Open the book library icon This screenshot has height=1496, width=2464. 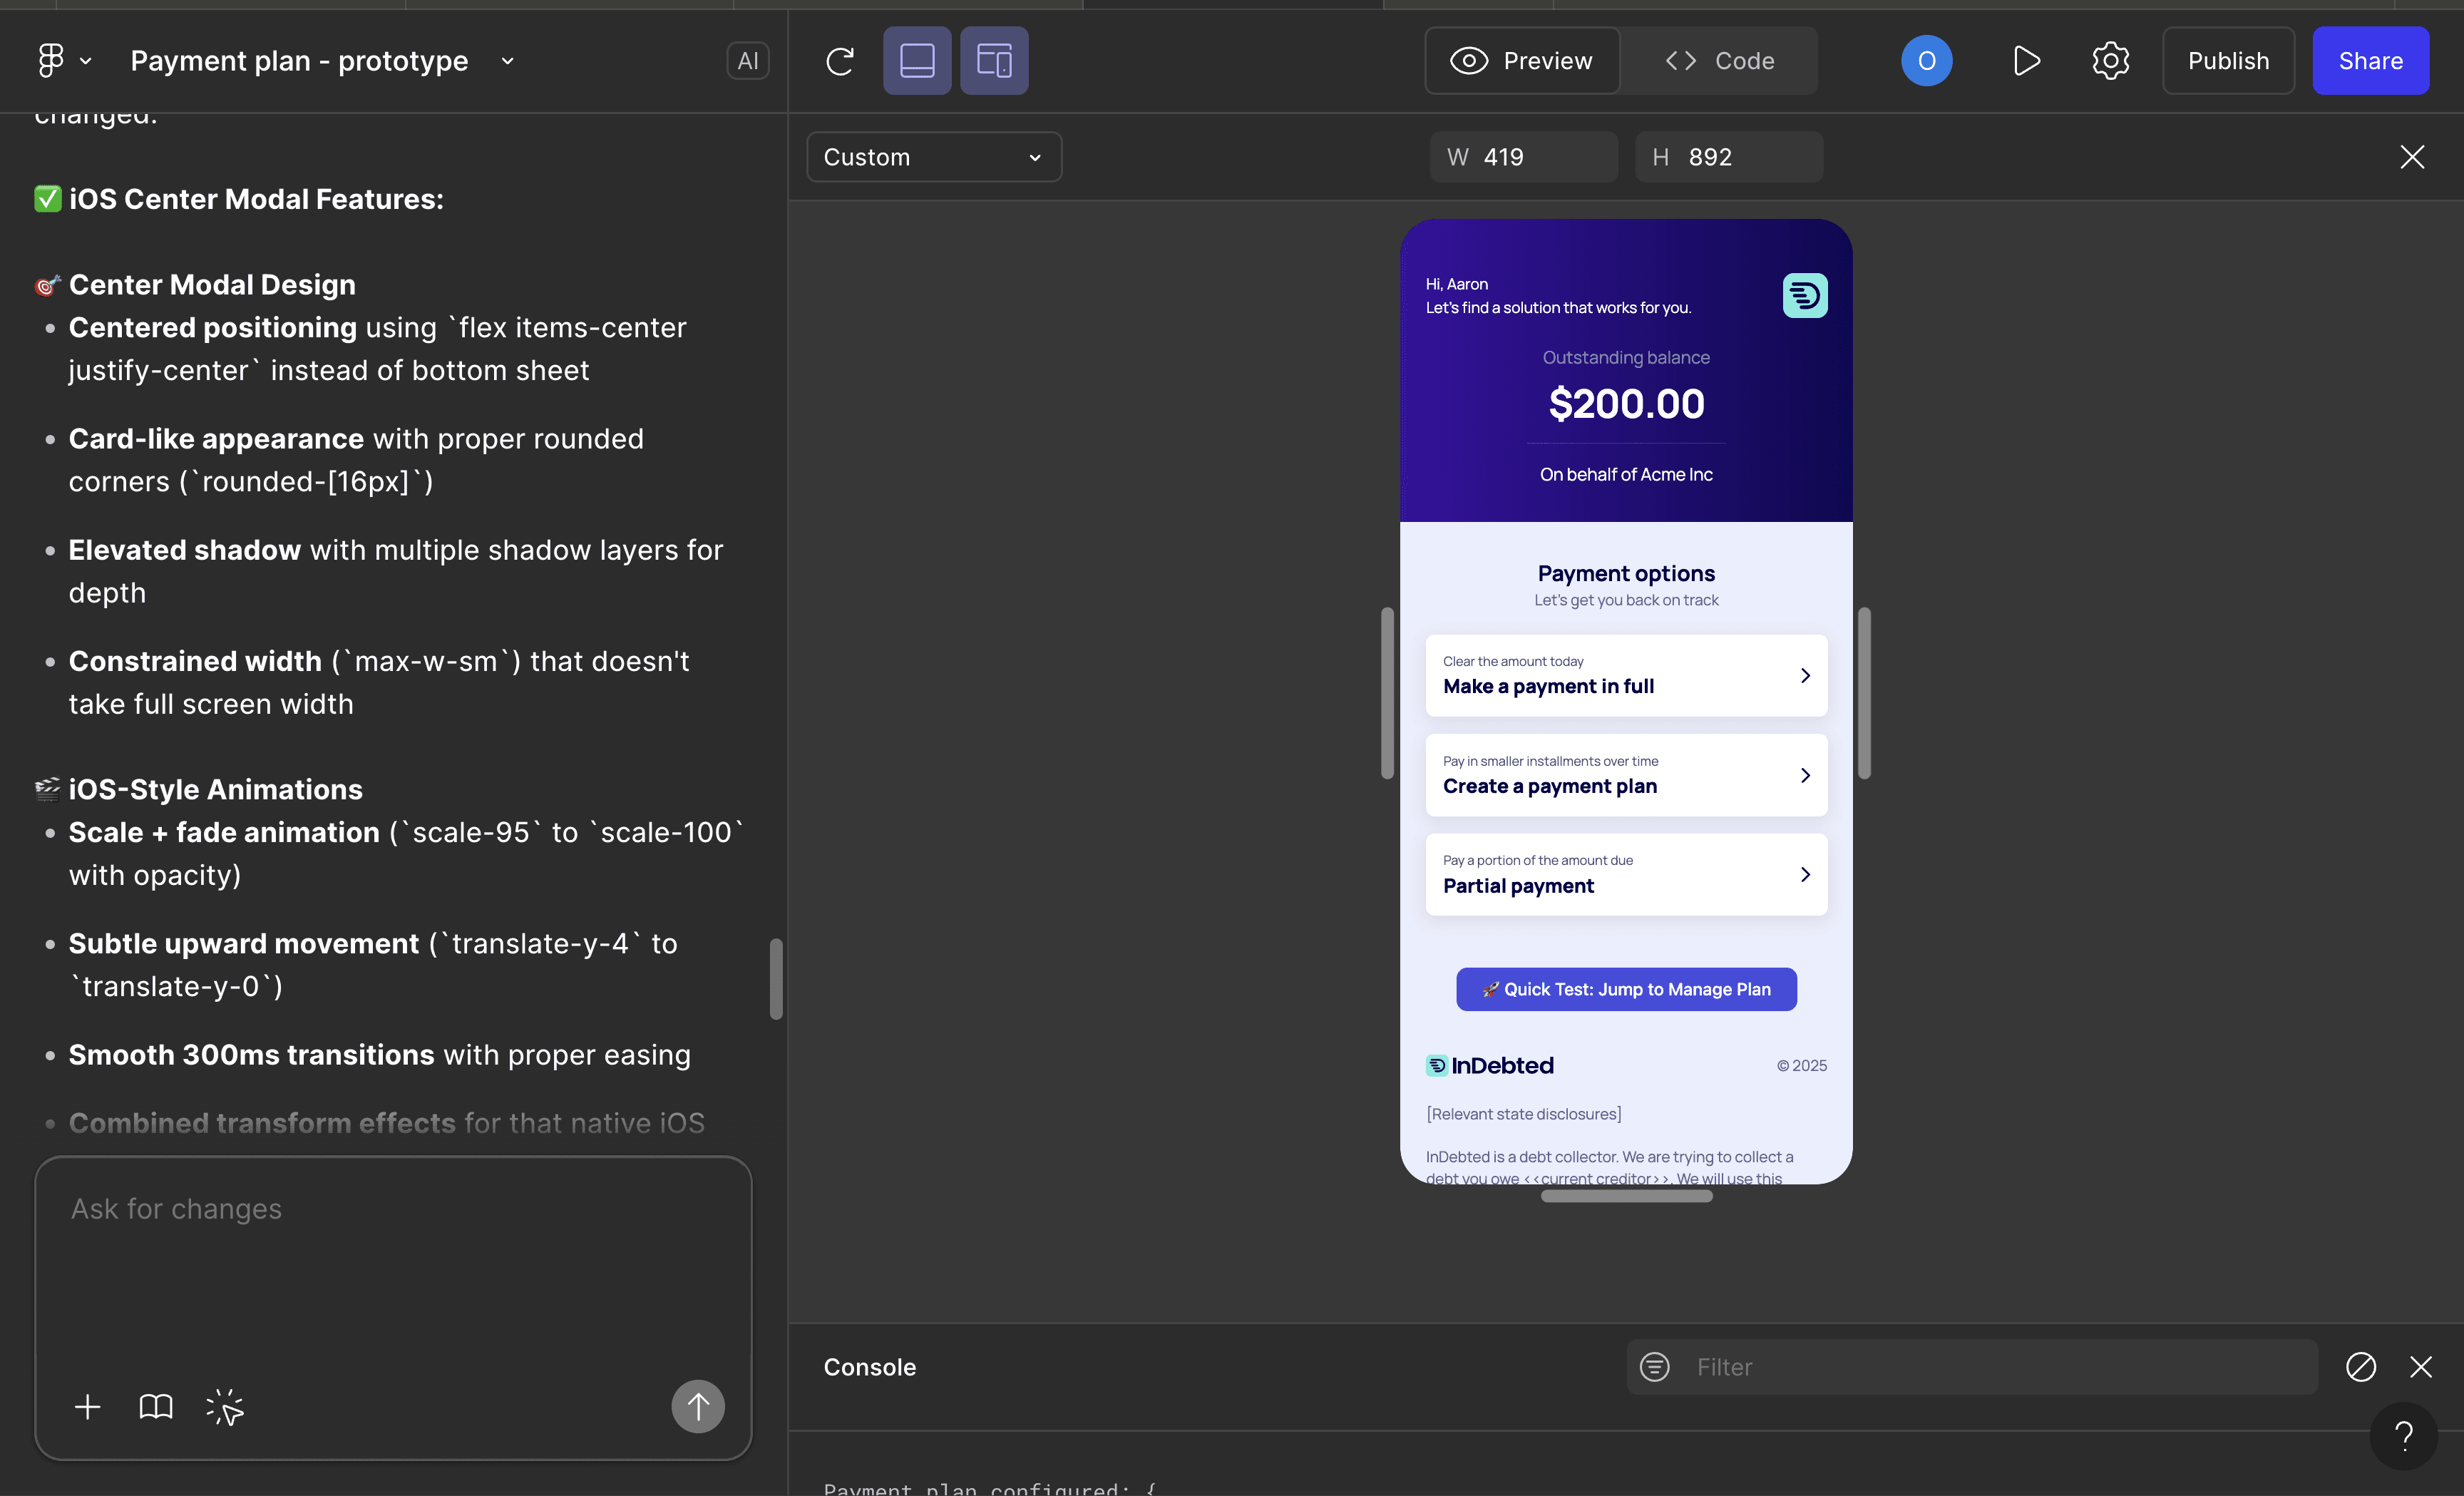156,1407
